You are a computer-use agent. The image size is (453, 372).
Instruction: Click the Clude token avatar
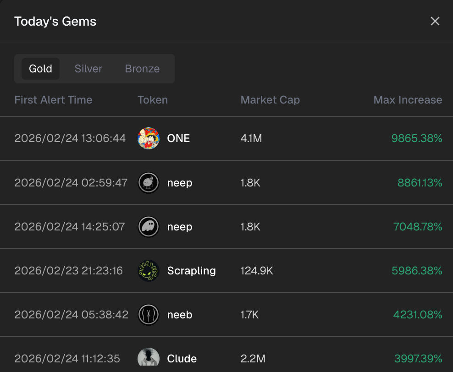(149, 357)
